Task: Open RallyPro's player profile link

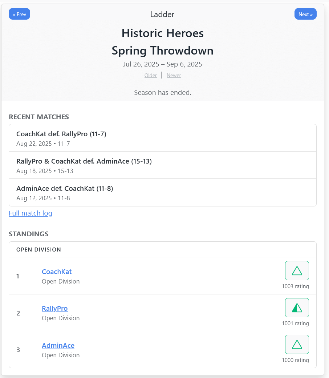Action: point(55,309)
